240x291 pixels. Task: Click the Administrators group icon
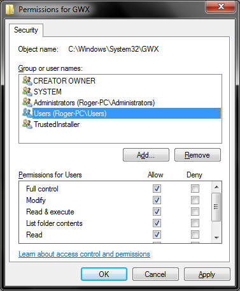tap(27, 102)
